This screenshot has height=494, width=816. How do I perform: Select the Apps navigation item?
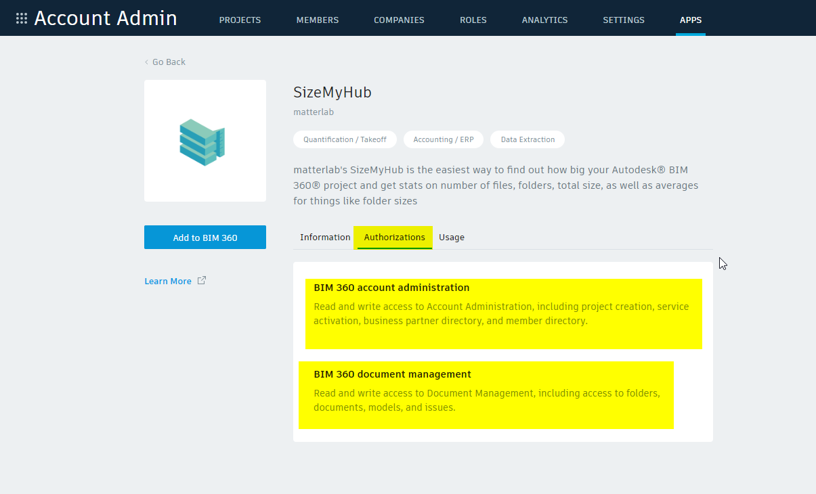(691, 20)
